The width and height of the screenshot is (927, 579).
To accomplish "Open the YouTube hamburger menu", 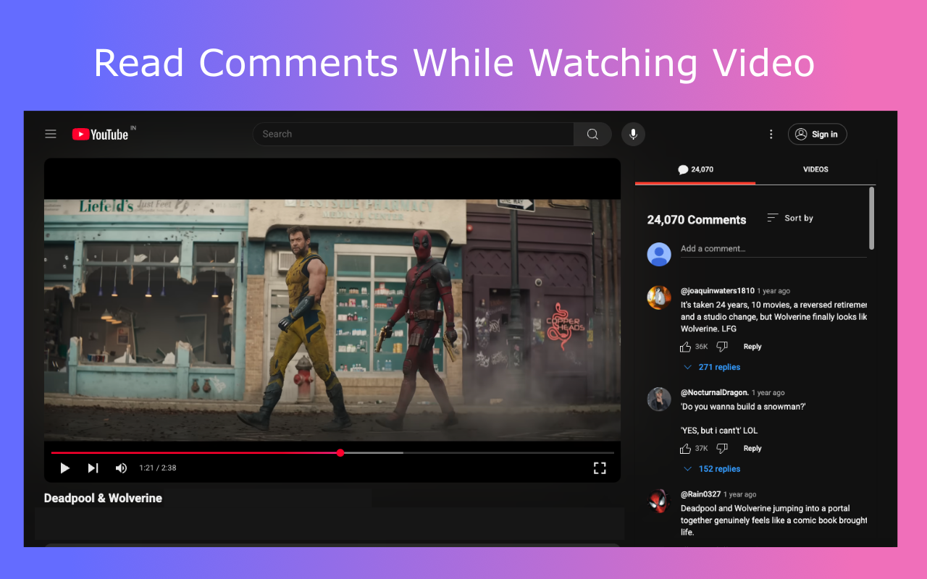I will (50, 134).
